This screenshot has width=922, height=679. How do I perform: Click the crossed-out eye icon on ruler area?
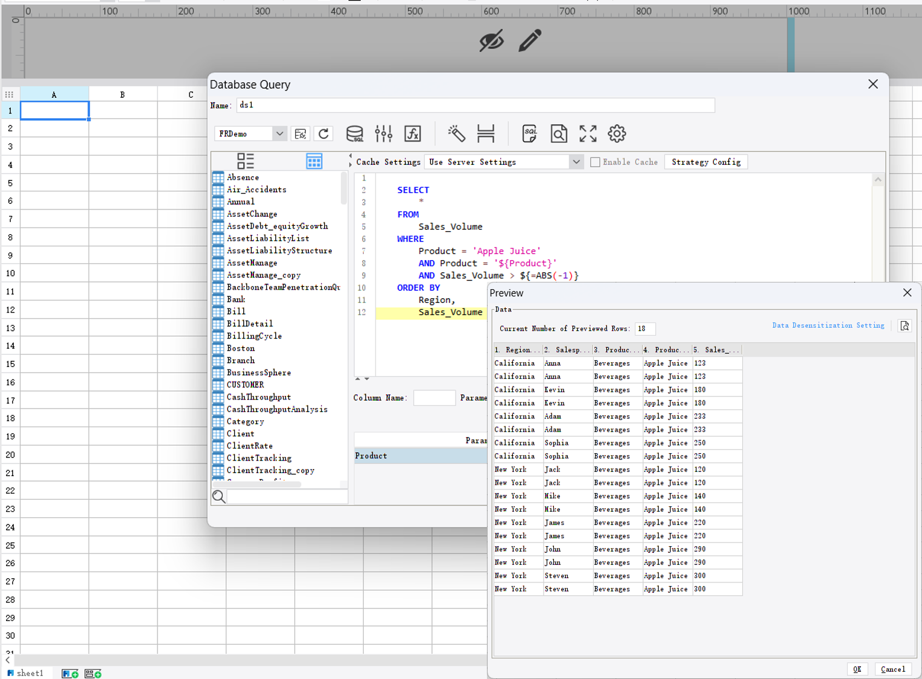tap(492, 41)
